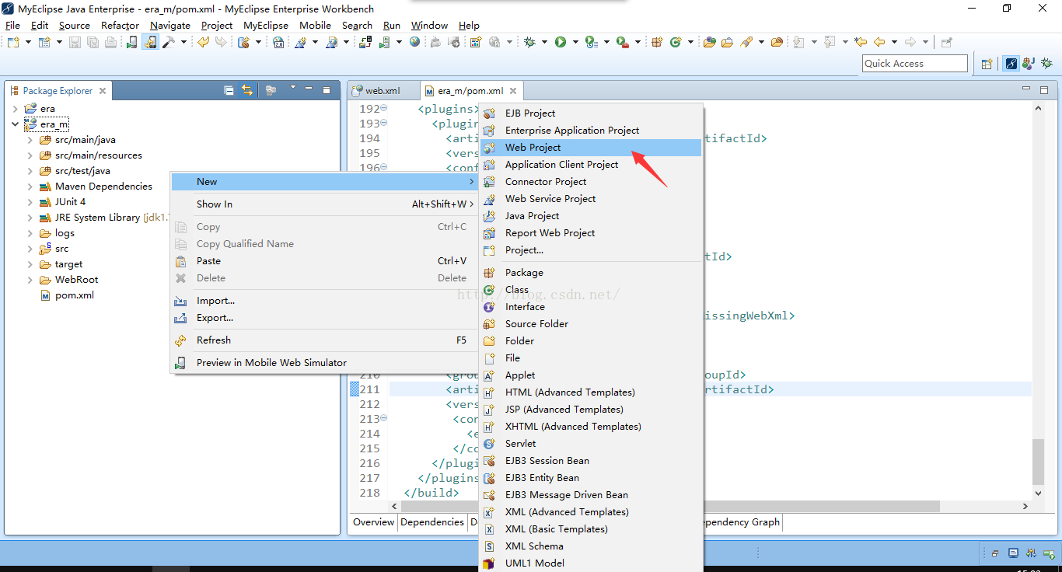Click the green Run button in toolbar
1062x572 pixels.
click(x=560, y=42)
